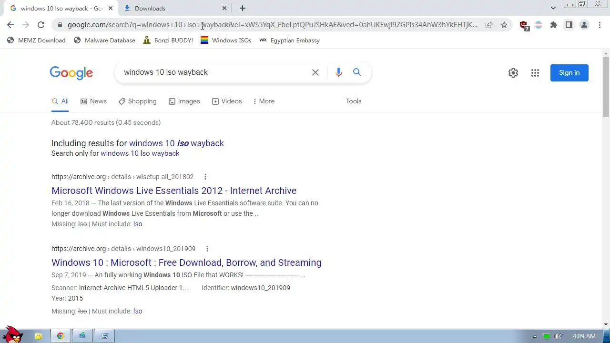Image resolution: width=610 pixels, height=343 pixels.
Task: Close the Google search results tab
Action: click(111, 8)
